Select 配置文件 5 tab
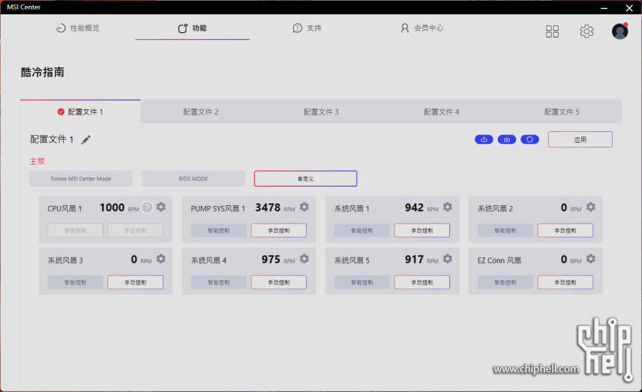 [562, 112]
